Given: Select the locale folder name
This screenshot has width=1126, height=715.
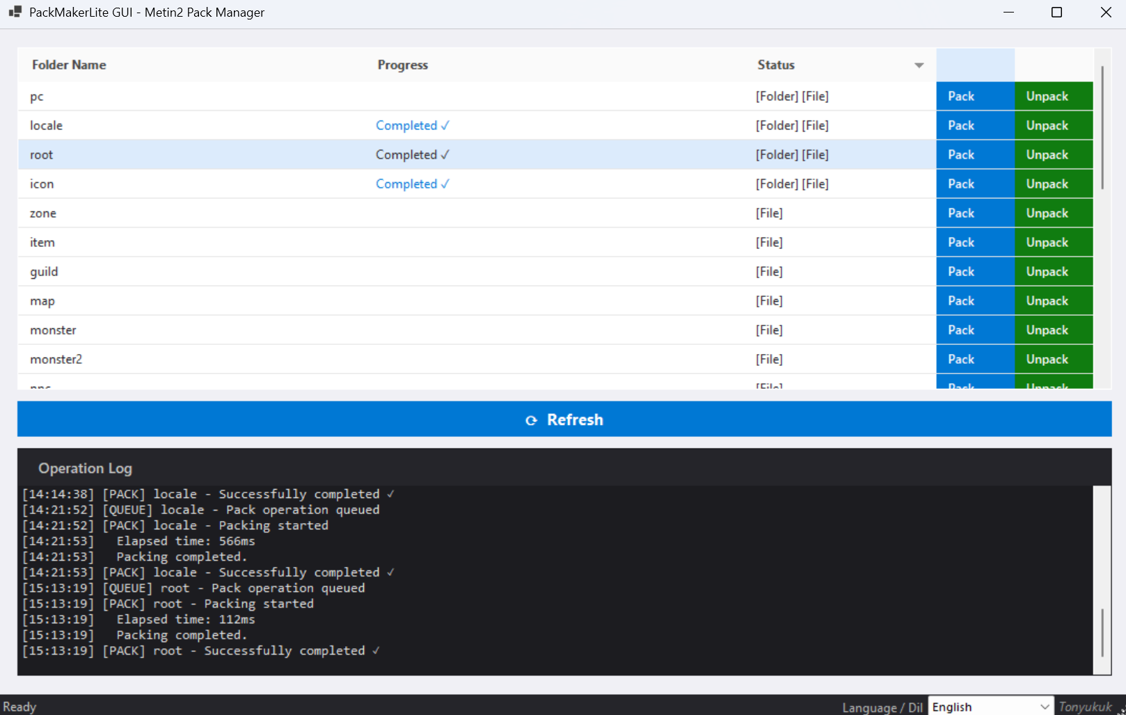Looking at the screenshot, I should pos(46,126).
